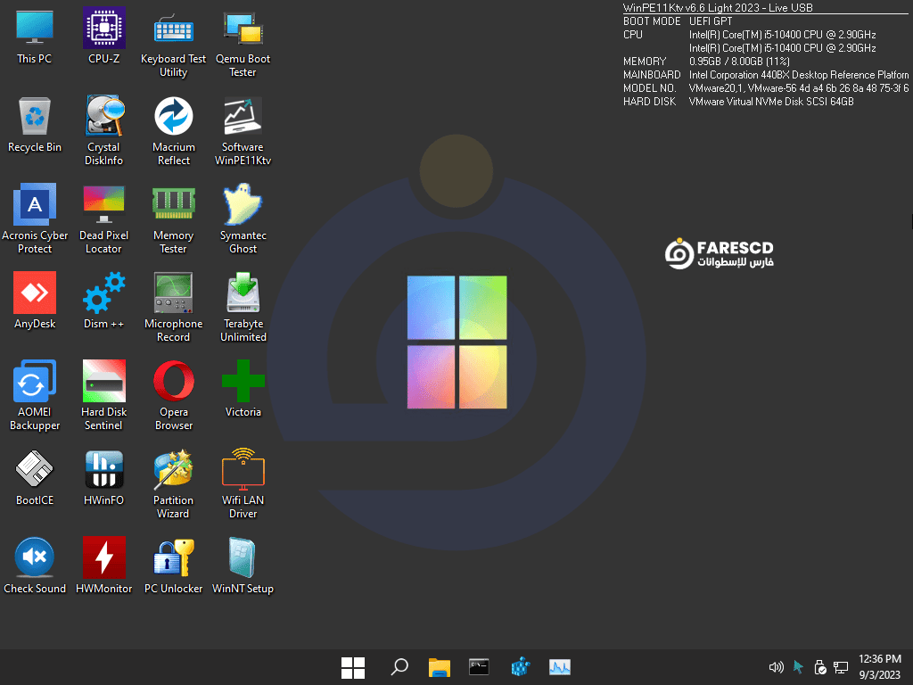The image size is (913, 685).
Task: Open taskbar Search
Action: [399, 667]
